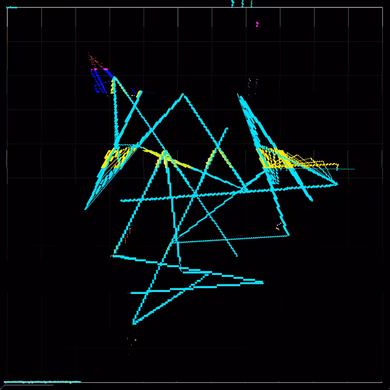The width and height of the screenshot is (390, 390).
Task: Select the blue dot cluster in the upper left
Action: coord(98,82)
